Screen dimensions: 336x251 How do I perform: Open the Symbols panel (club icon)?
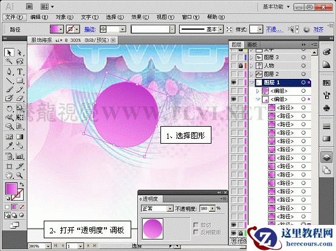click(x=326, y=108)
